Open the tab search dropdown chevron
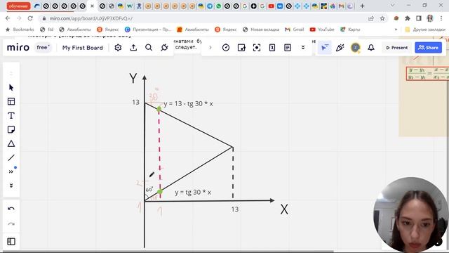Image resolution: width=449 pixels, height=253 pixels. [393, 5]
